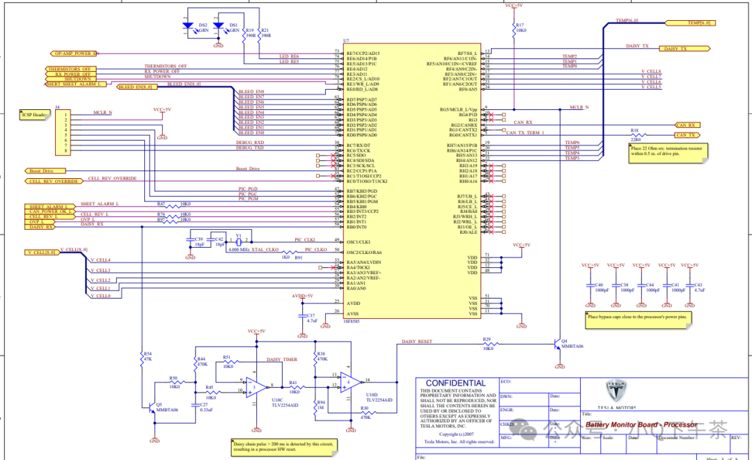Image resolution: width=752 pixels, height=460 pixels.
Task: Select capacitor C37 4.7uF
Action: click(302, 317)
